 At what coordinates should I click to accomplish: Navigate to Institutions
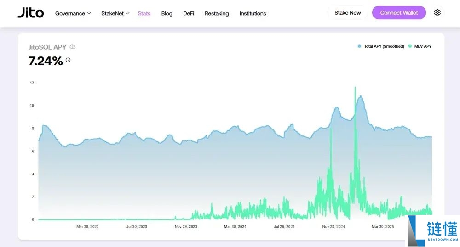point(253,13)
